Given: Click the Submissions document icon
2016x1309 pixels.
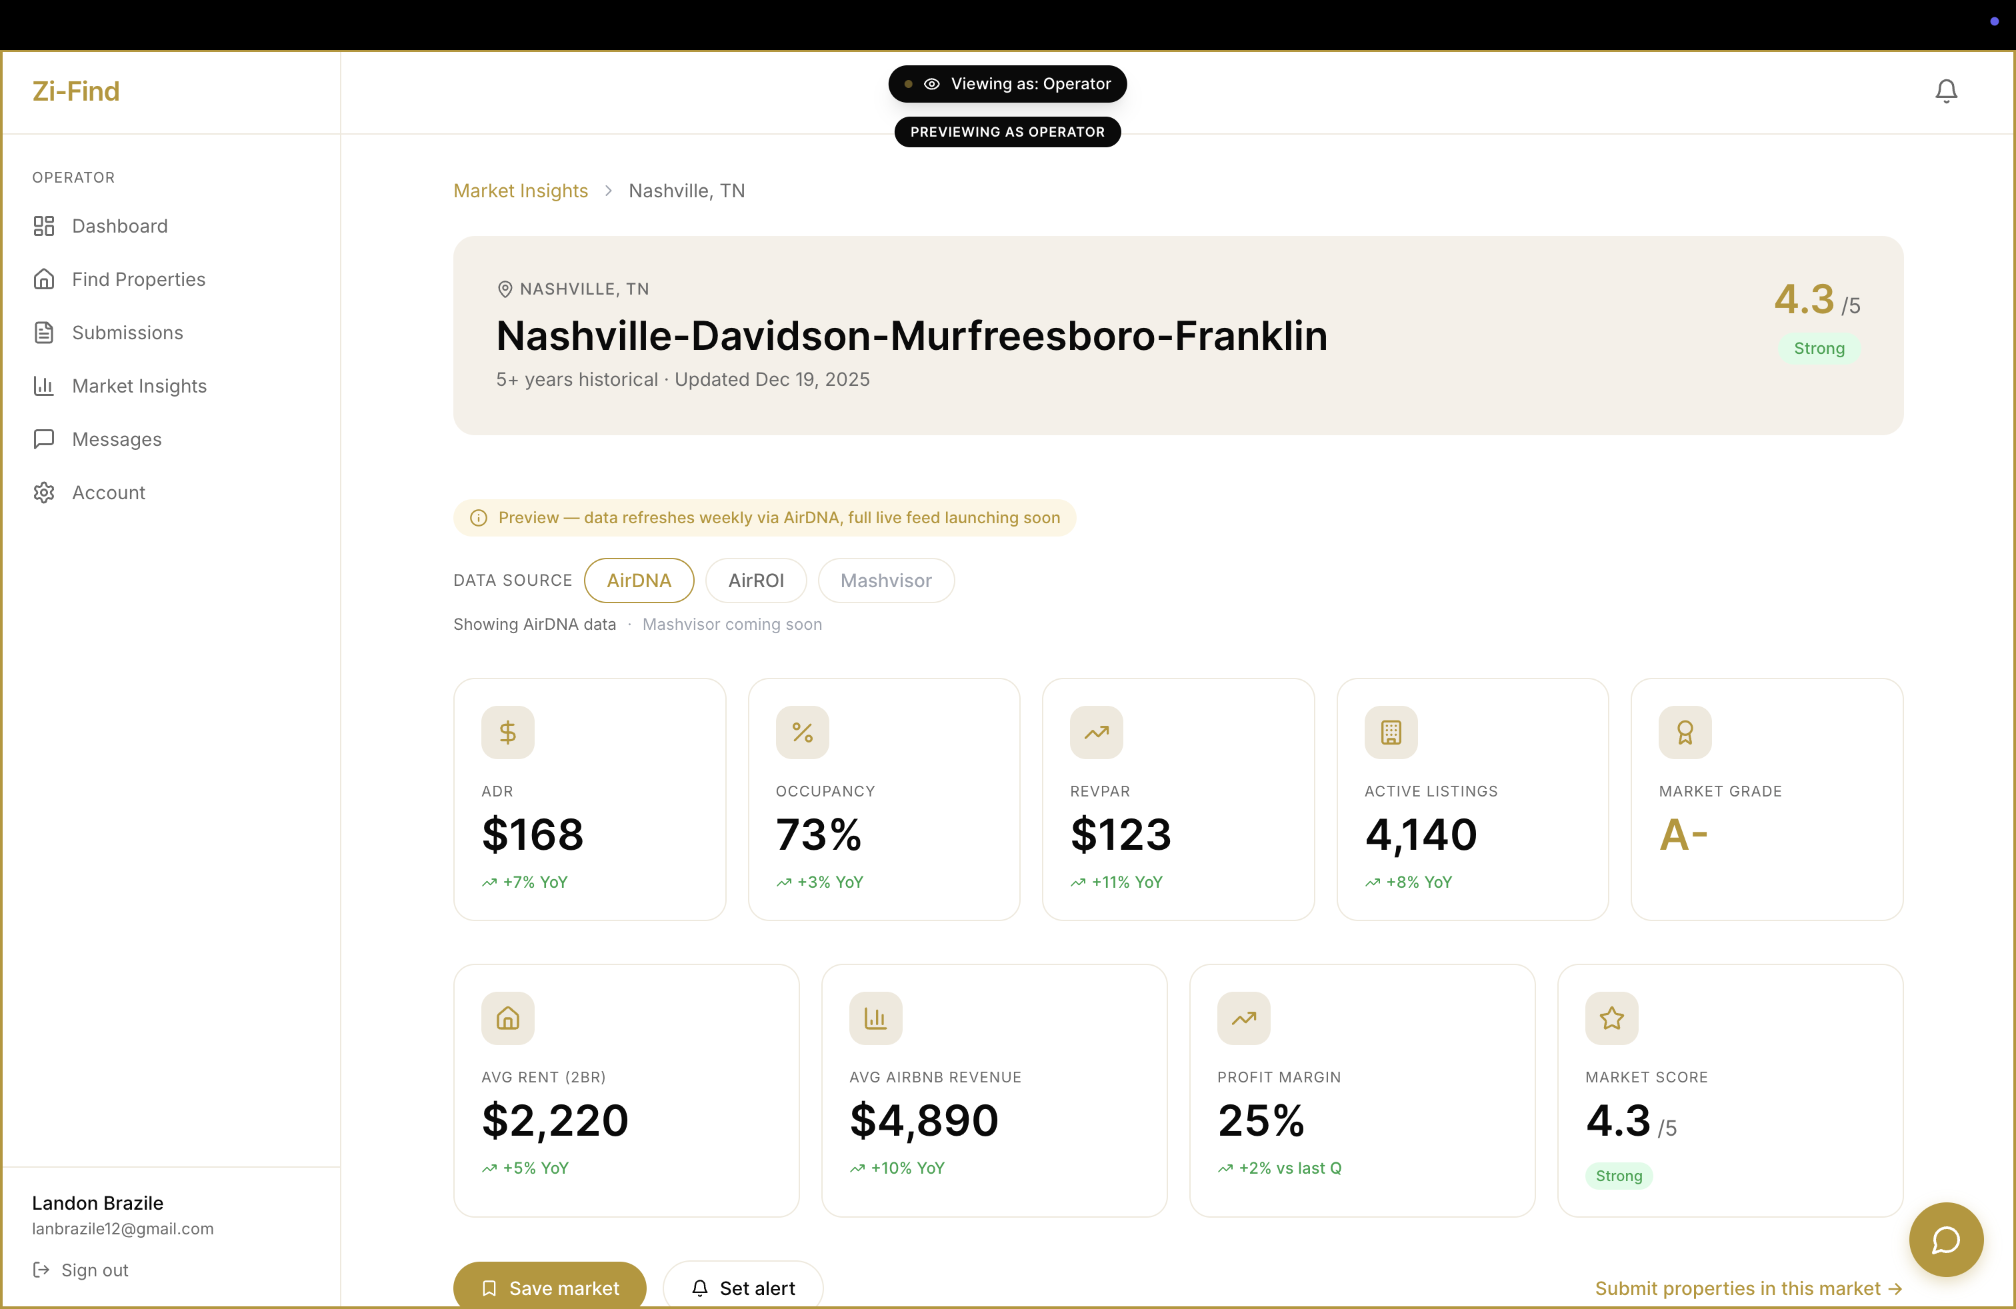Looking at the screenshot, I should 44,333.
